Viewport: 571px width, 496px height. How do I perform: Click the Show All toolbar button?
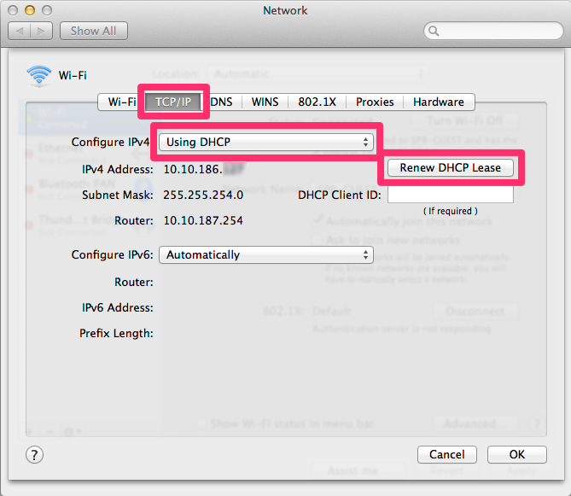(93, 31)
